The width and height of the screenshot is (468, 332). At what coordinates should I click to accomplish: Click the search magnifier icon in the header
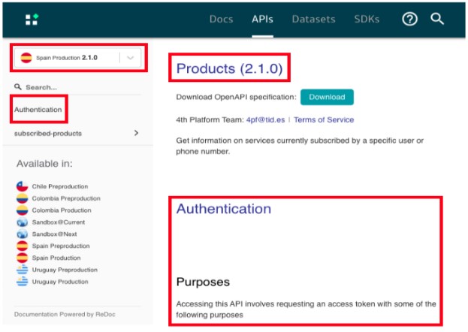(437, 19)
